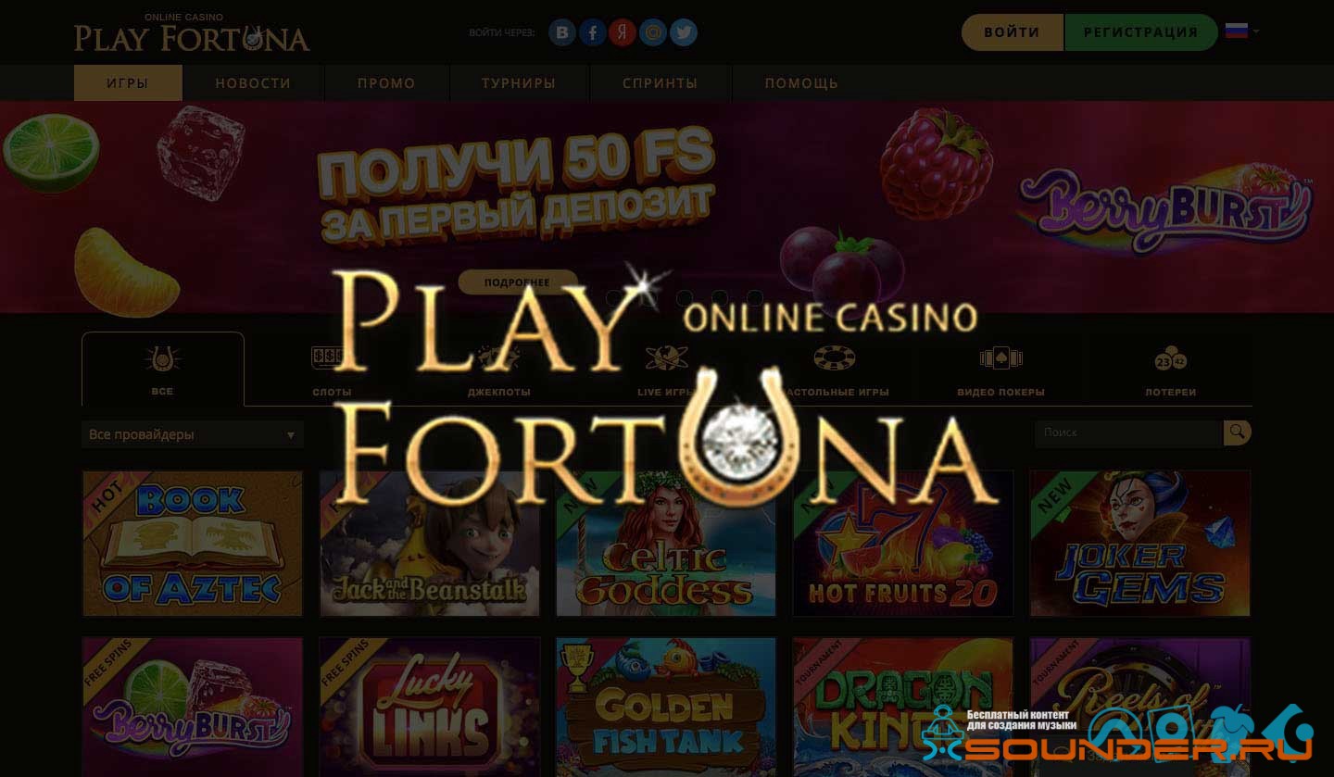Open the Турниры menu tab
The width and height of the screenshot is (1334, 777).
[519, 82]
